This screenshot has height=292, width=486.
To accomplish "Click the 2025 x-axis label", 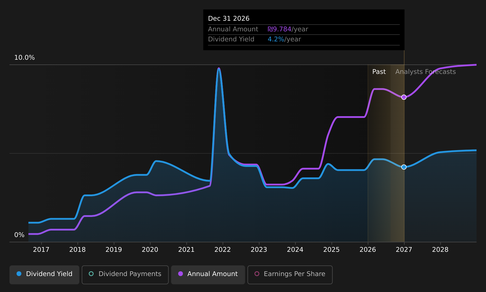I will (331, 250).
